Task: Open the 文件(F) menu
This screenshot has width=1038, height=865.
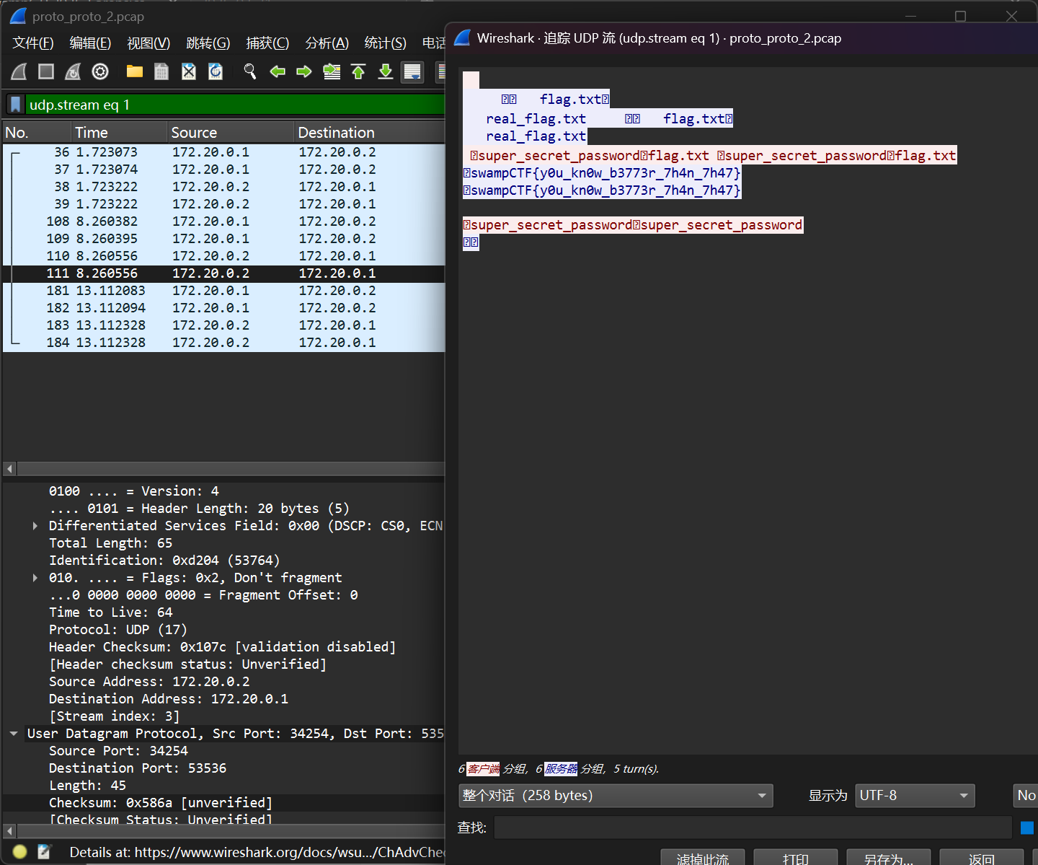Action: [x=33, y=43]
